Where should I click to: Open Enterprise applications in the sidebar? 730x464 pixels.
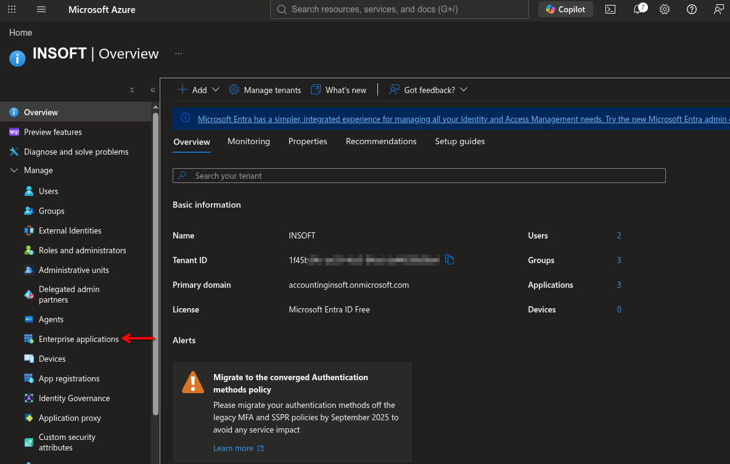79,340
